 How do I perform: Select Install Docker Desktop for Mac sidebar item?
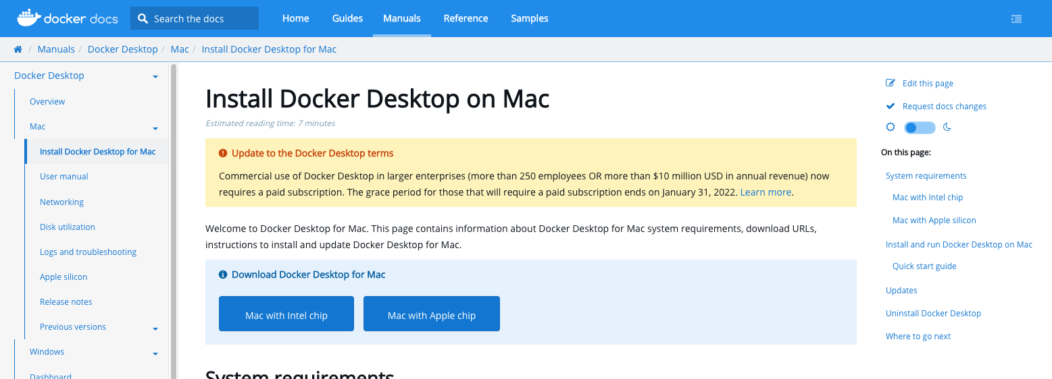coord(97,152)
